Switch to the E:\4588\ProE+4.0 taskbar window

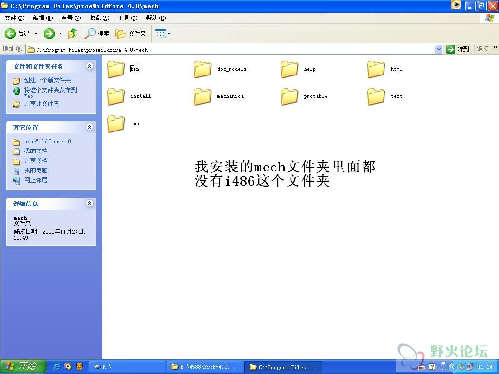coord(205,367)
